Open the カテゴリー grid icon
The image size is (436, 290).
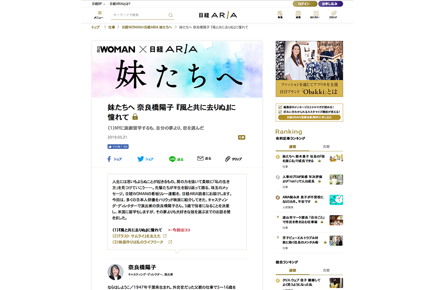(x=316, y=14)
